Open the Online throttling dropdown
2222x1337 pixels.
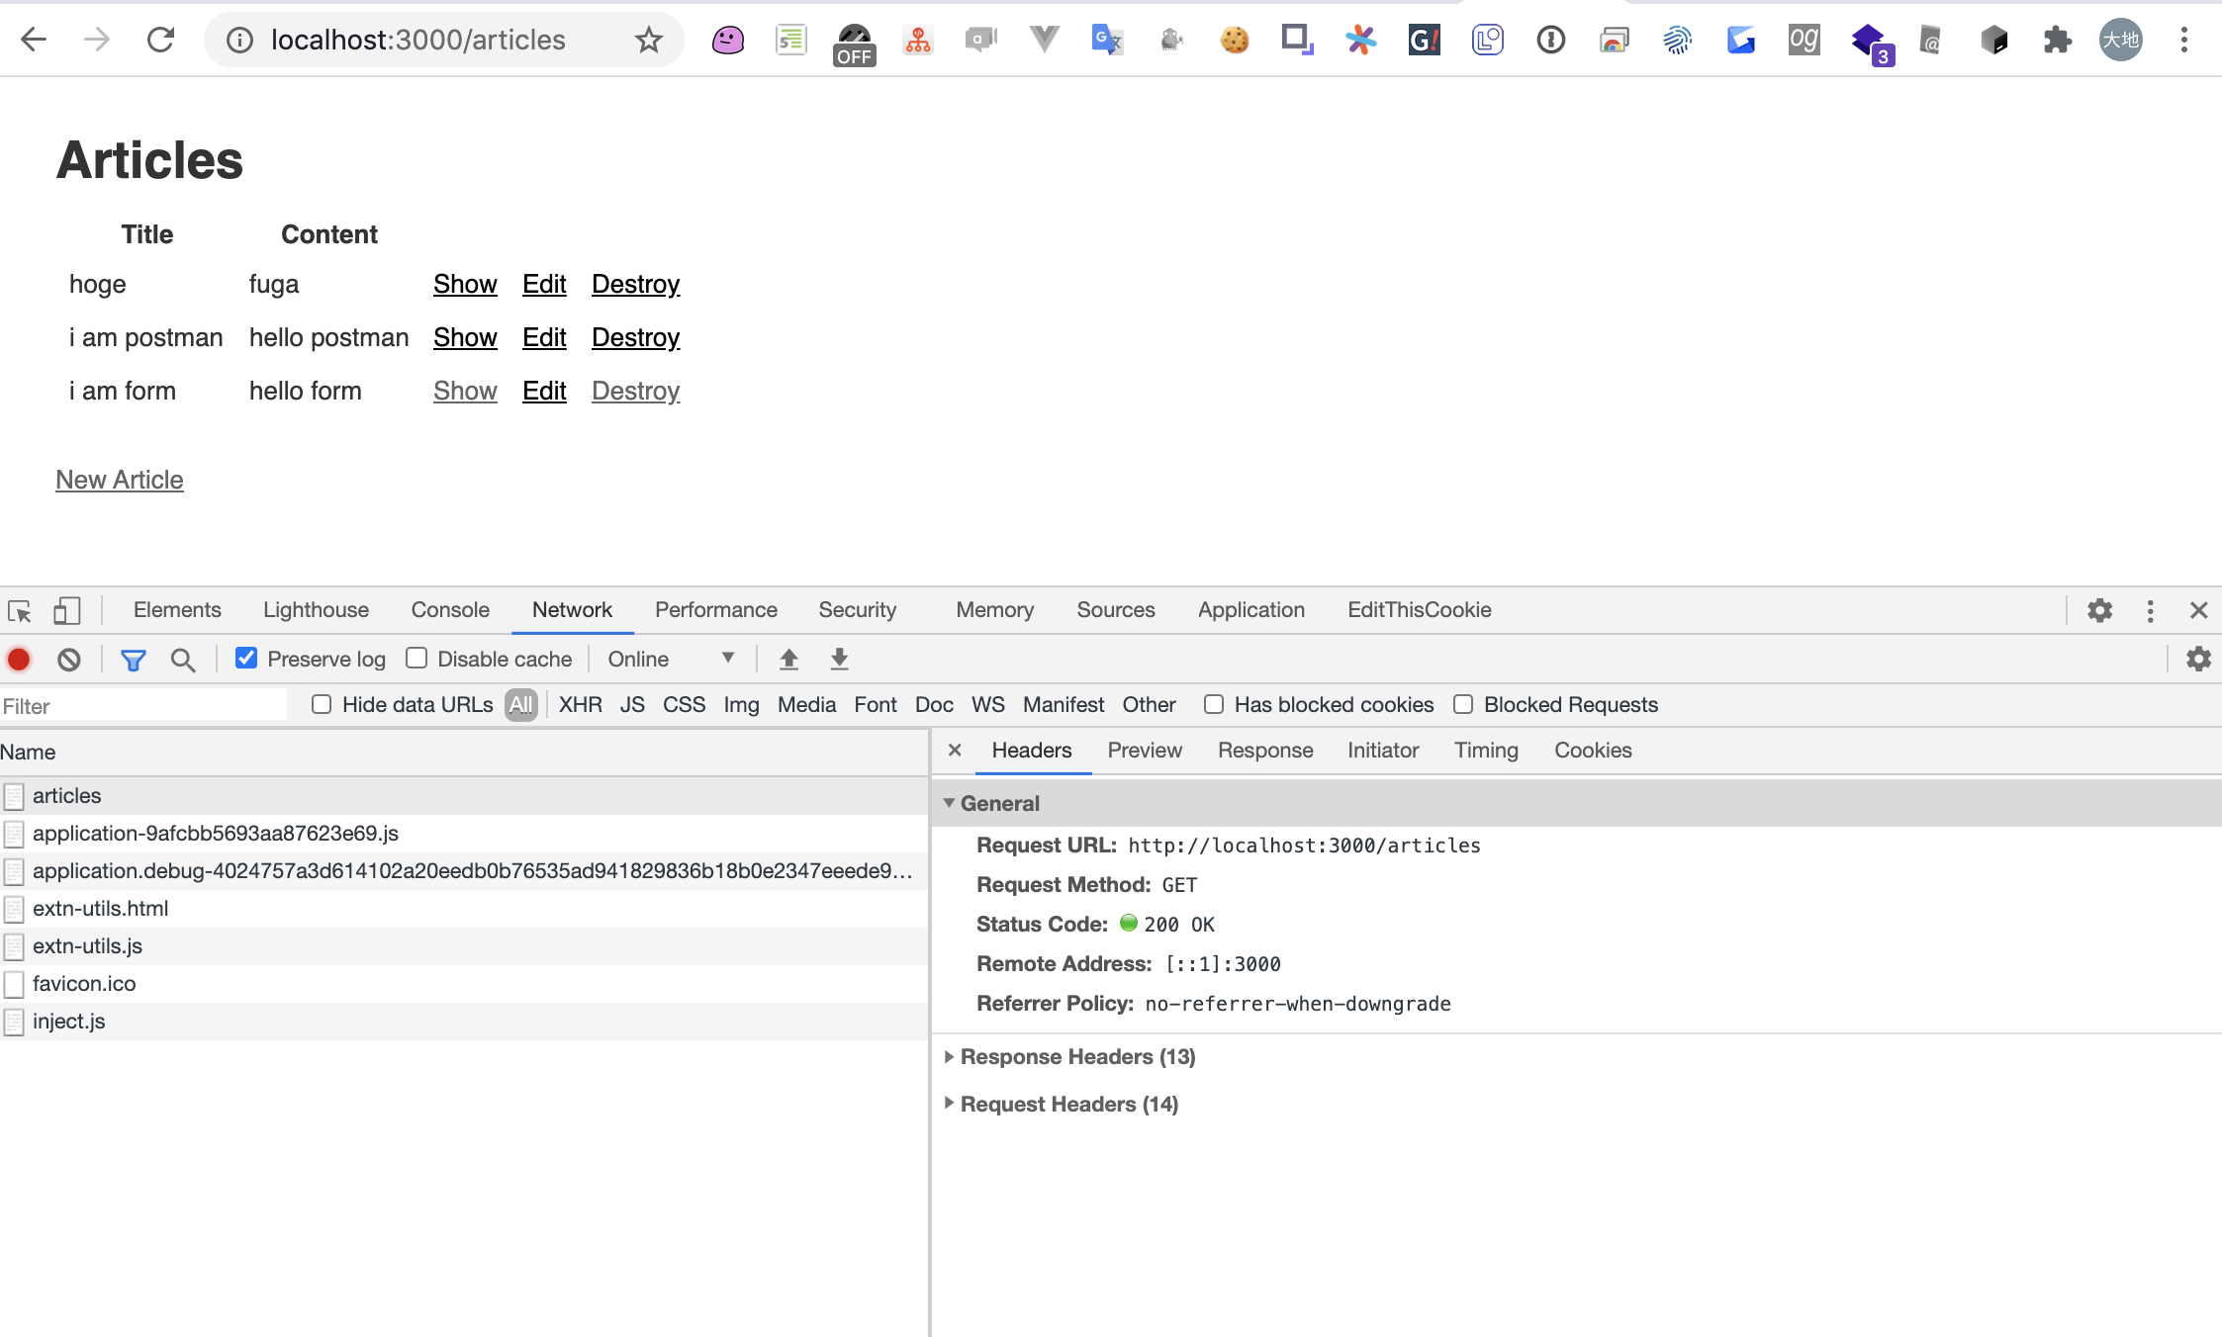(x=671, y=660)
